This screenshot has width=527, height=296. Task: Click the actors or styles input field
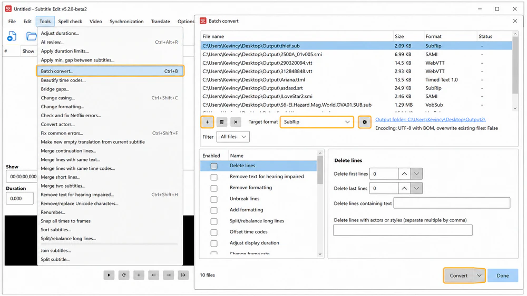point(403,230)
